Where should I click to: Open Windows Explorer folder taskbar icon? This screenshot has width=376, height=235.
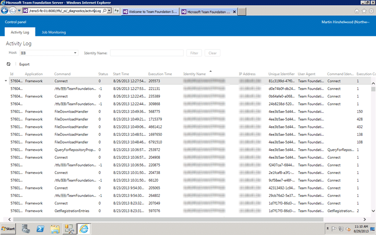(55, 229)
